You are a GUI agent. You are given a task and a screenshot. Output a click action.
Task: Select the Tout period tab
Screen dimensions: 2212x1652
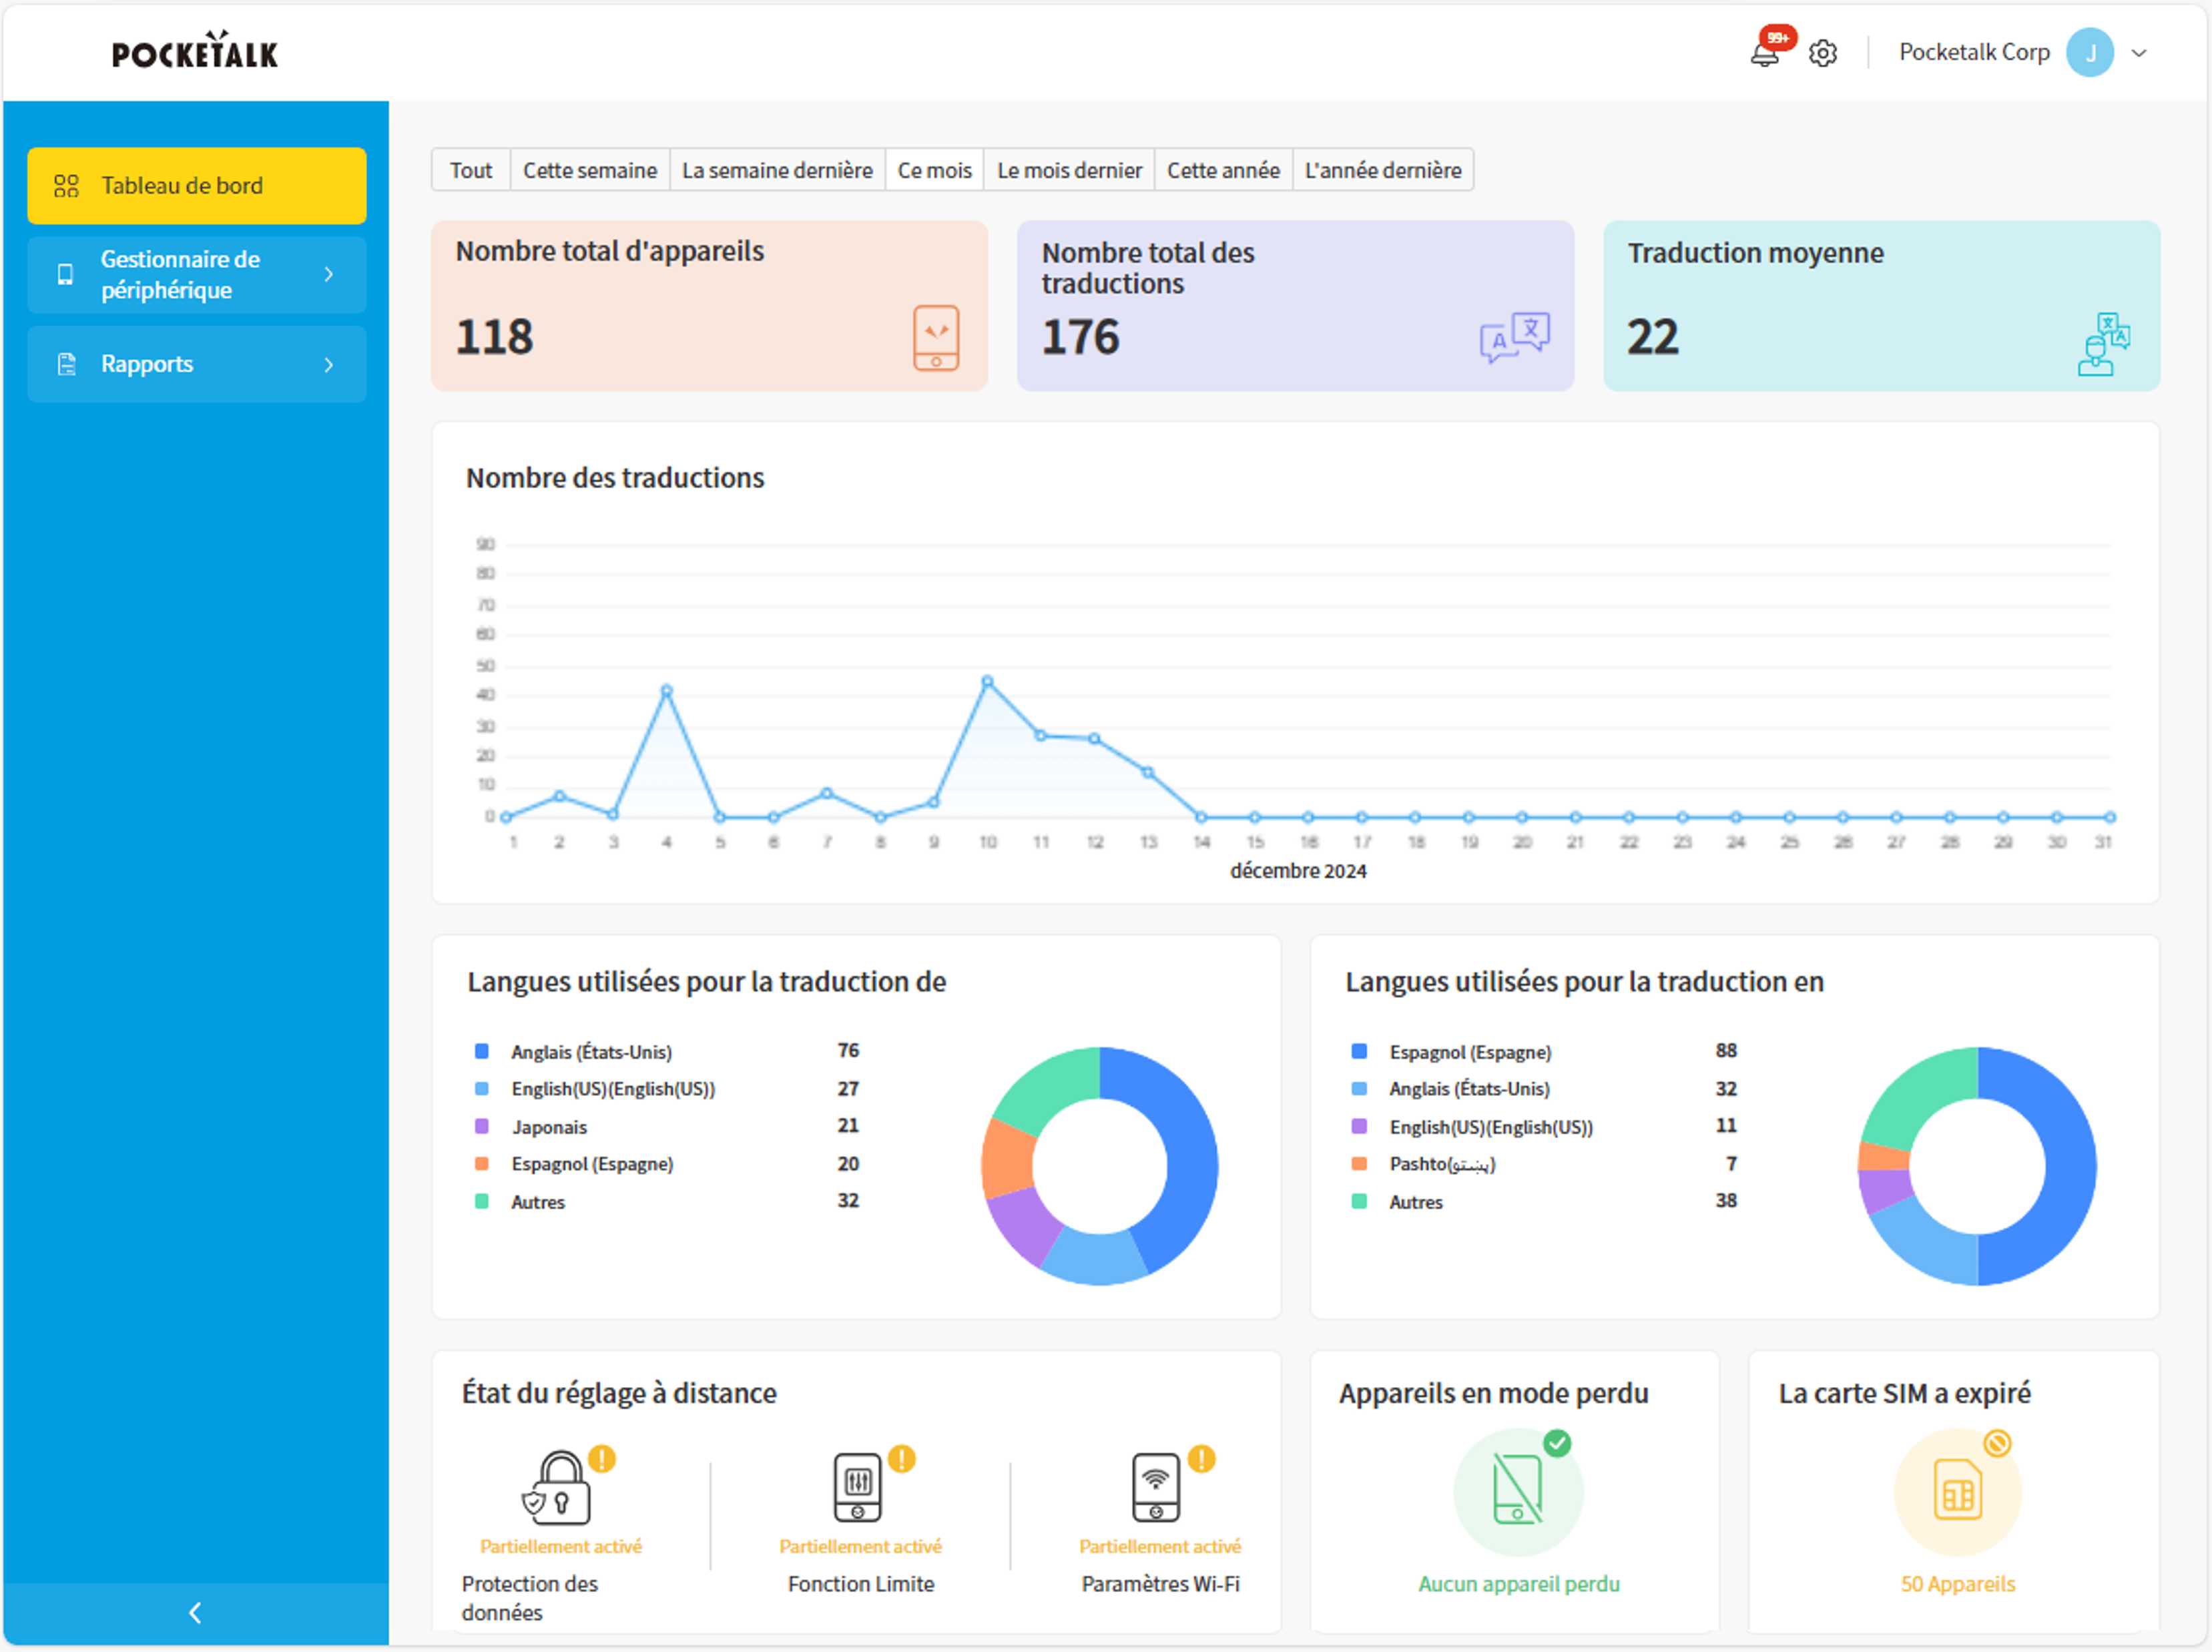point(470,170)
